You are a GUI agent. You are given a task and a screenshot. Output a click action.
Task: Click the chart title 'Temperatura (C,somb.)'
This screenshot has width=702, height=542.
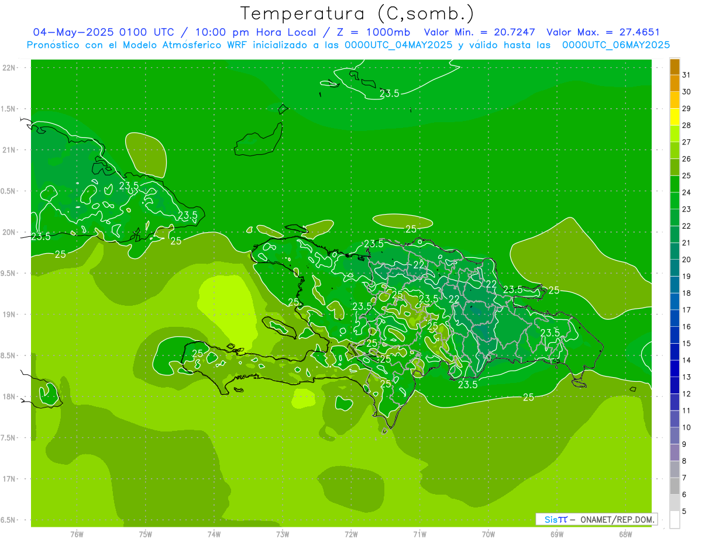(357, 14)
